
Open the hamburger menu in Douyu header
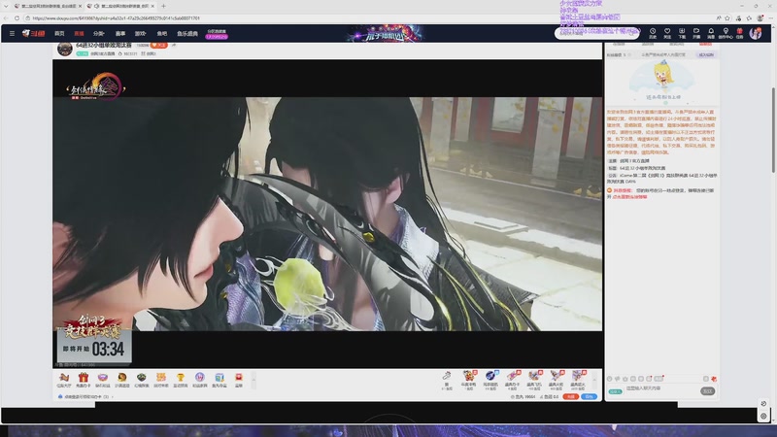point(12,34)
